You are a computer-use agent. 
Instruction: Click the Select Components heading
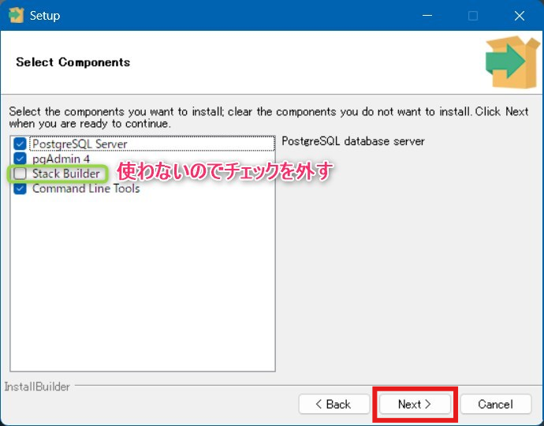click(73, 62)
